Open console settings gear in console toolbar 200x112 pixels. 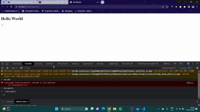click(197, 68)
